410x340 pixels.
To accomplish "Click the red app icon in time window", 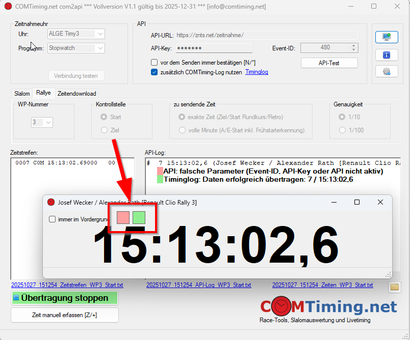I will pos(51,202).
